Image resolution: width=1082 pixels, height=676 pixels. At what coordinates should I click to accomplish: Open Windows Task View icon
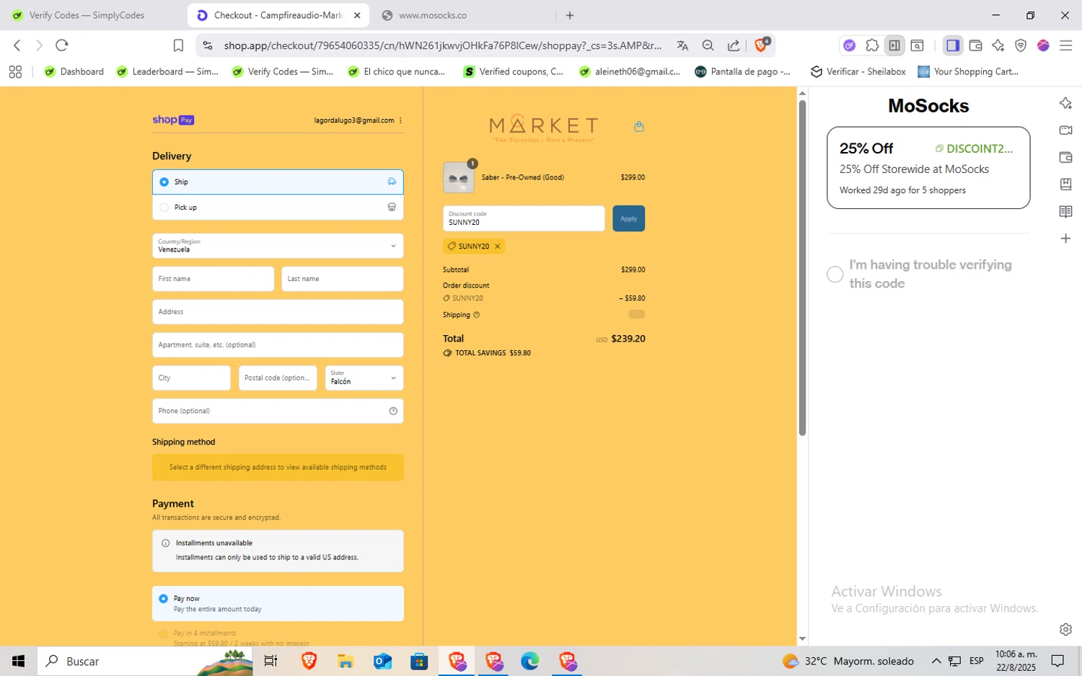coord(271,661)
